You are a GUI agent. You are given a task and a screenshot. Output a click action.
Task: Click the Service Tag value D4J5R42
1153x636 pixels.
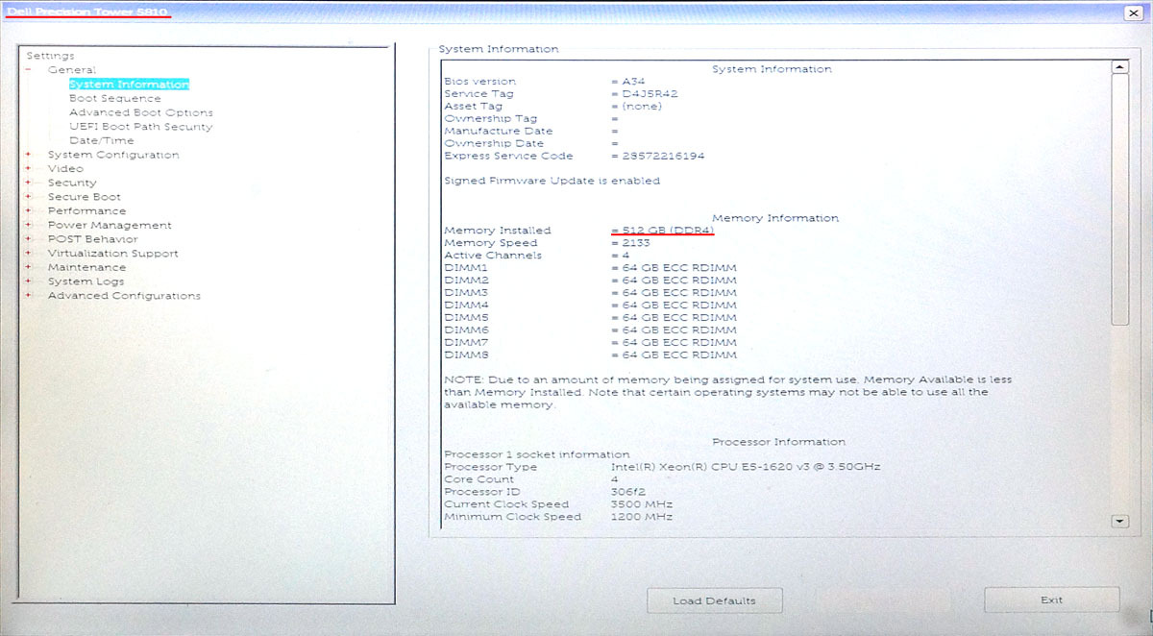(650, 94)
